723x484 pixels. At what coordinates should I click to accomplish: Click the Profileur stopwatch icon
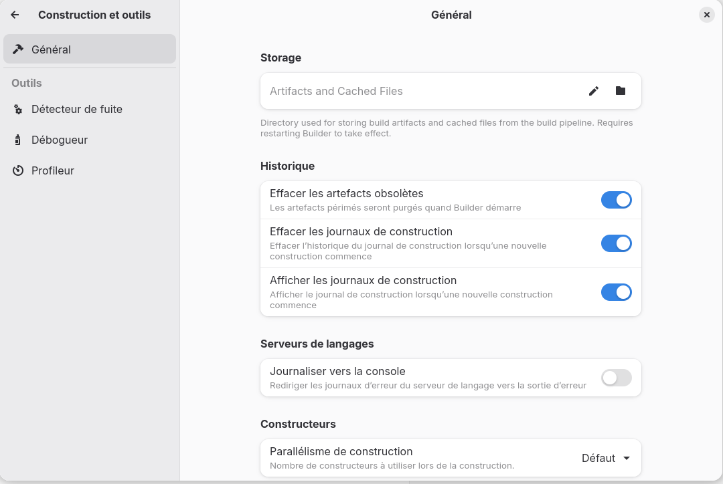(x=18, y=171)
